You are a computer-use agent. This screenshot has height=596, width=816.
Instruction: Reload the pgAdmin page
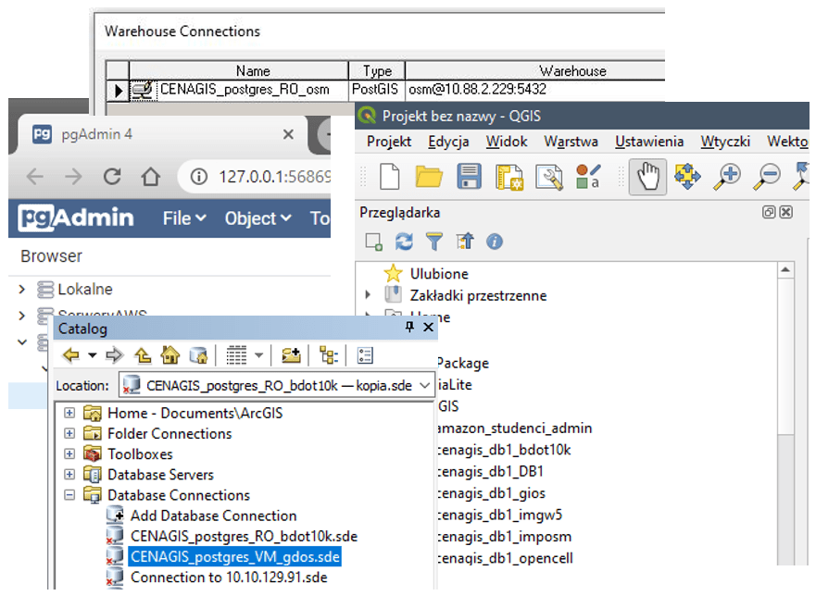(112, 177)
